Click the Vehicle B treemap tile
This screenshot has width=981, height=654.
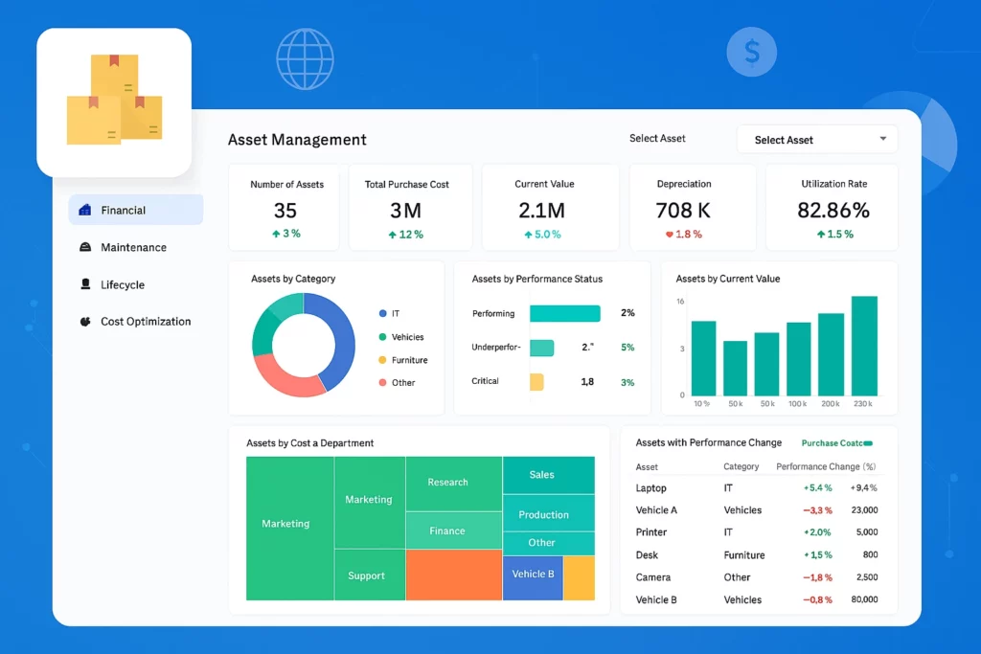(533, 575)
